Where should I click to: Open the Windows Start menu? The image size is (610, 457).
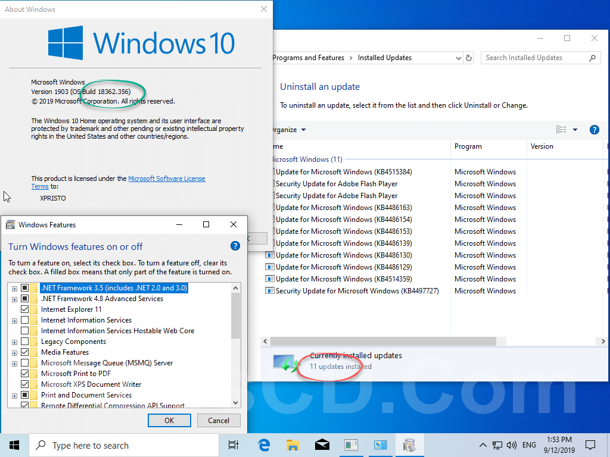pos(14,445)
